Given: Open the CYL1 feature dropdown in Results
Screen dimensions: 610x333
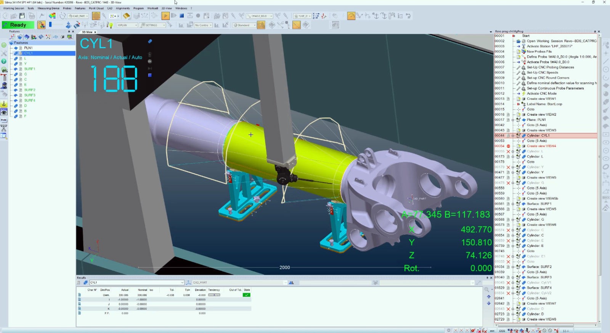Looking at the screenshot, I should point(182,283).
